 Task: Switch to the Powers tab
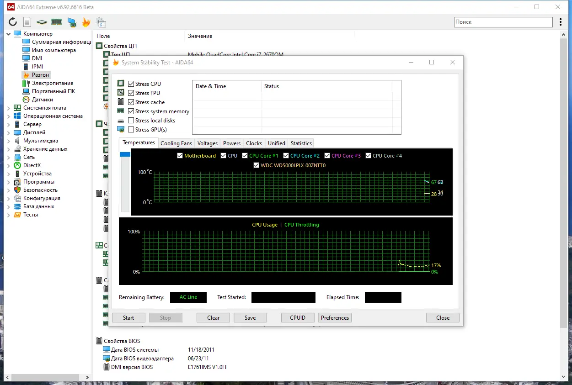232,143
